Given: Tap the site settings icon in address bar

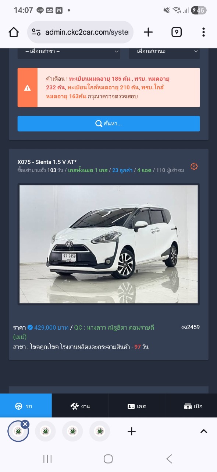Looking at the screenshot, I should click(36, 32).
